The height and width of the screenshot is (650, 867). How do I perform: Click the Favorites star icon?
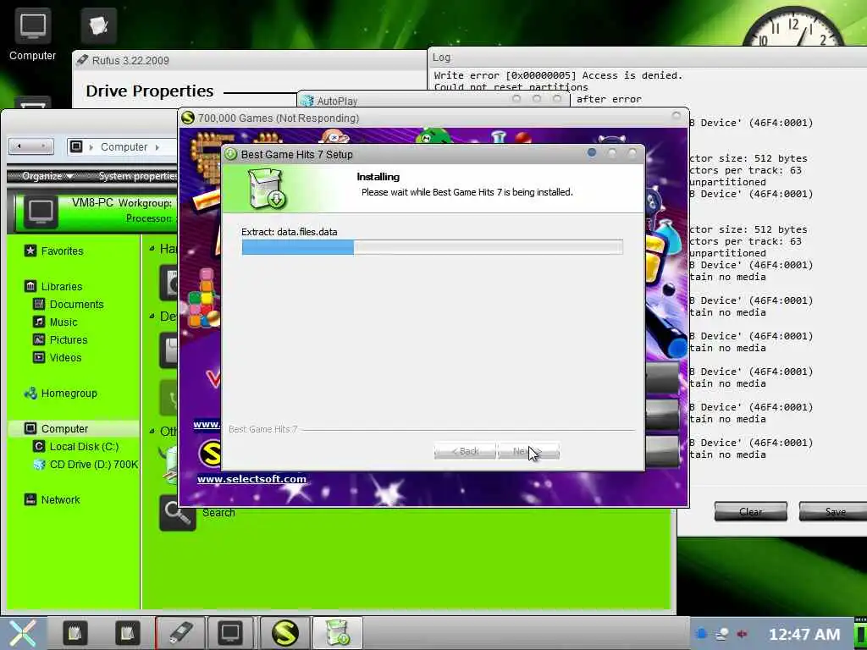coord(30,251)
